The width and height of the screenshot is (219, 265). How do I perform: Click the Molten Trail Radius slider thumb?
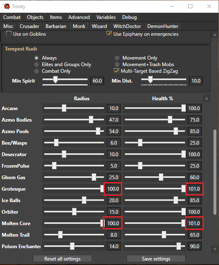coord(60,235)
